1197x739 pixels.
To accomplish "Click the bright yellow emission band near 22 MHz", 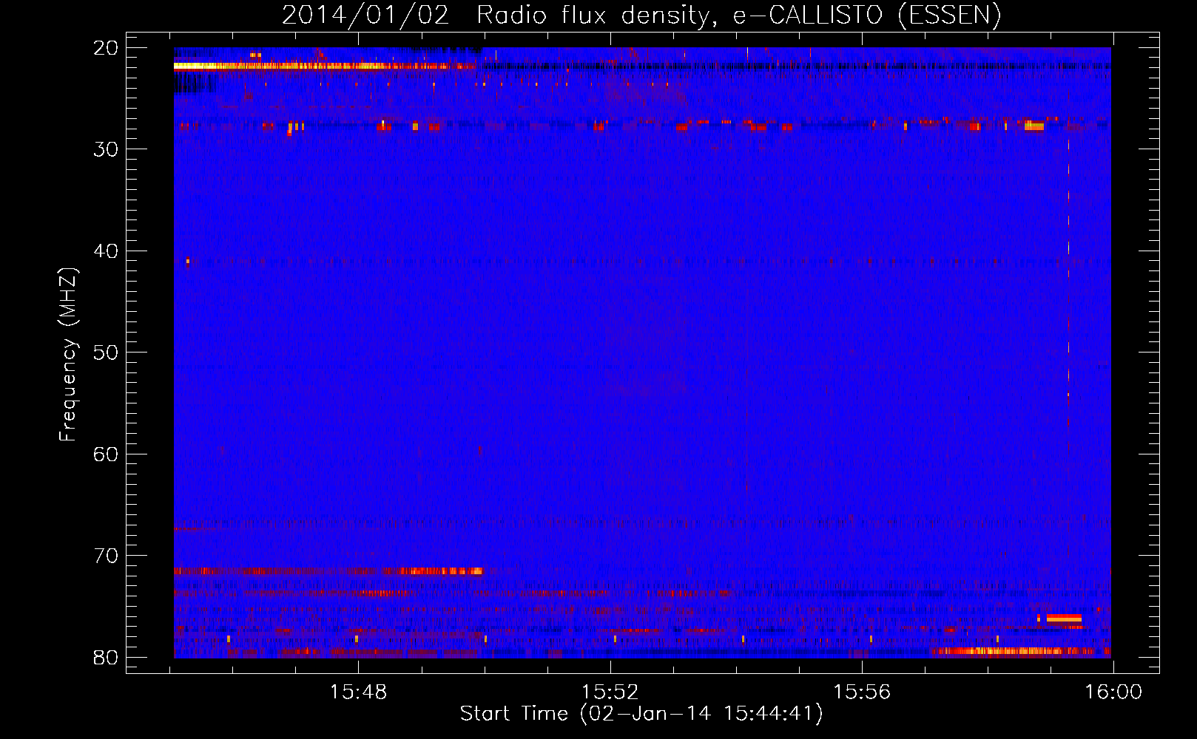I will (x=324, y=66).
